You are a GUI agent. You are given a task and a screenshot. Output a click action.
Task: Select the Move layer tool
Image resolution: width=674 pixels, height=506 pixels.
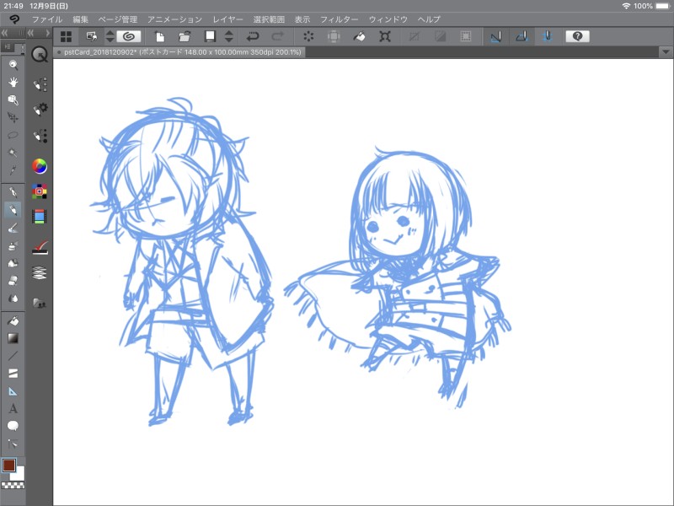(13, 117)
